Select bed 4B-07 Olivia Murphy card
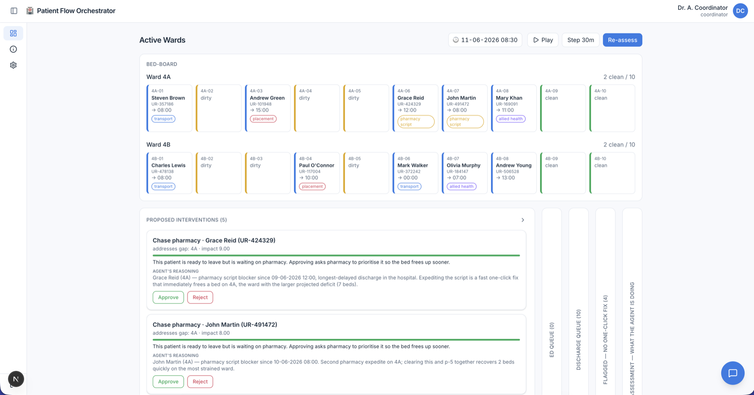754x395 pixels. 465,173
